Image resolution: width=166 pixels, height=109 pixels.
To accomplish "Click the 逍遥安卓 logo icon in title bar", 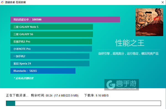I will pyautogui.click(x=2, y=2).
